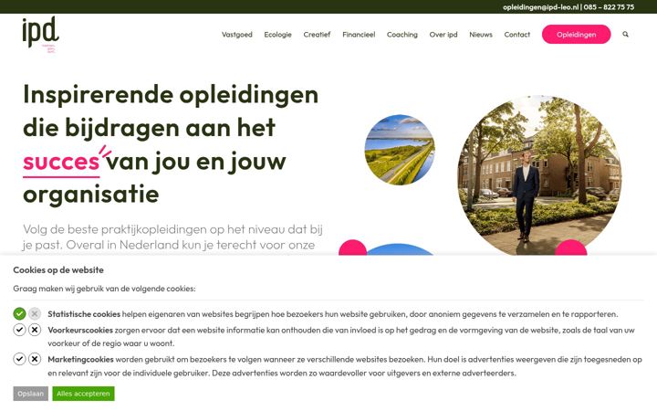Click the ipd logo
Screen dimensions: 657x411
click(41, 35)
